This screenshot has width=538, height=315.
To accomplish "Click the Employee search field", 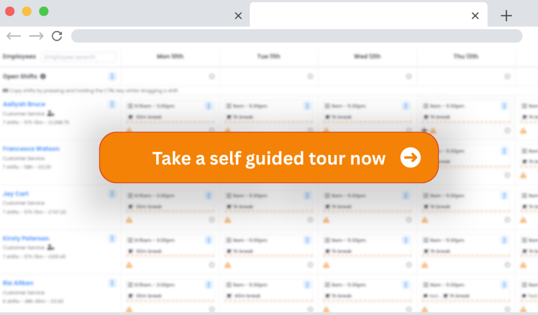I will [x=79, y=57].
